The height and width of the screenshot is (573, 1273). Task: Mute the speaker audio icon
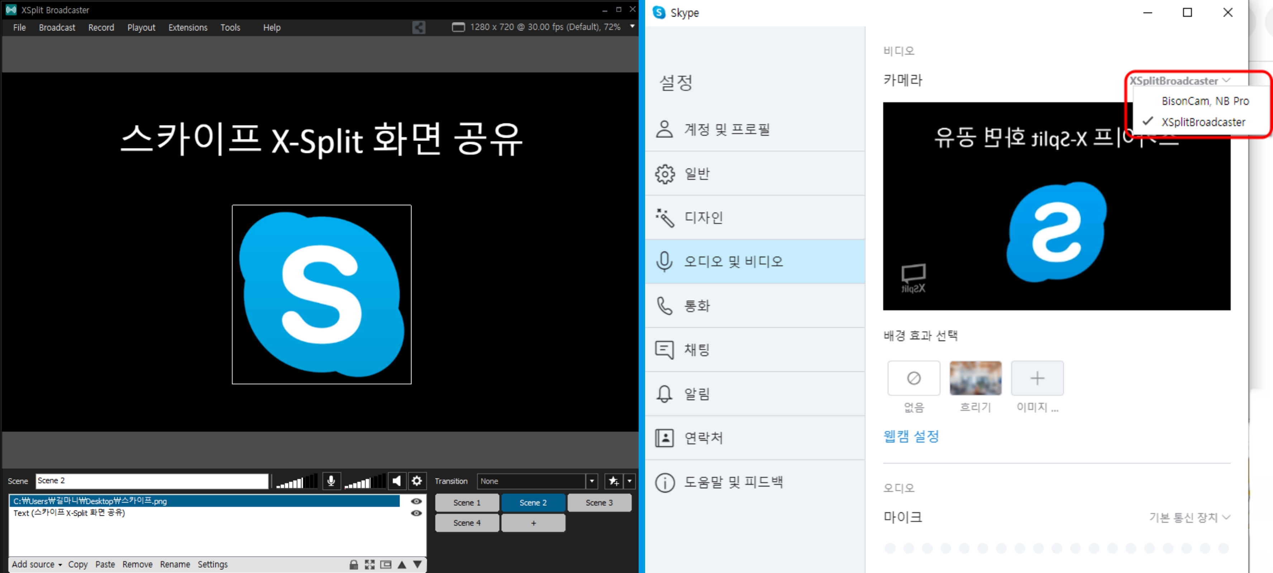click(397, 481)
